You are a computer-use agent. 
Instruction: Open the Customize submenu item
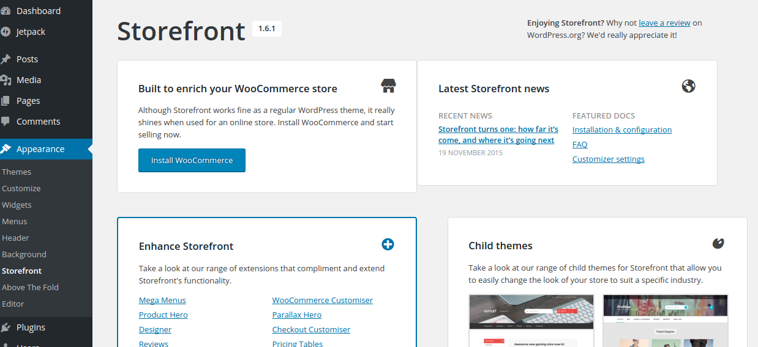pyautogui.click(x=21, y=189)
